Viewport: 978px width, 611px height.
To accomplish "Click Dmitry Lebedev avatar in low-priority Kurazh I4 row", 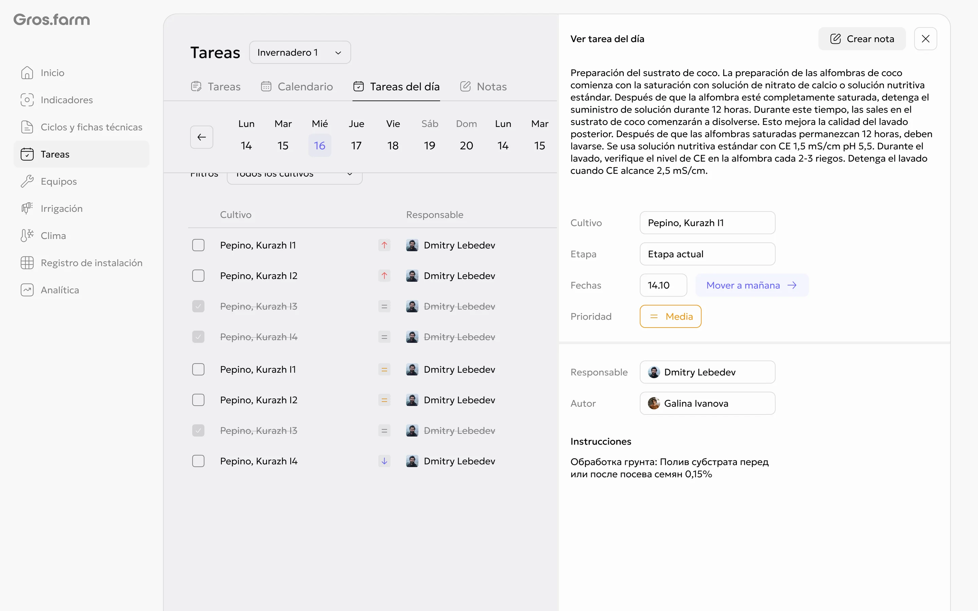I will (x=412, y=461).
